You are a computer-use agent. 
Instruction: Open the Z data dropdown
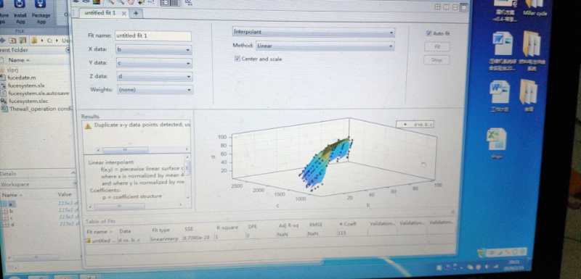point(155,77)
